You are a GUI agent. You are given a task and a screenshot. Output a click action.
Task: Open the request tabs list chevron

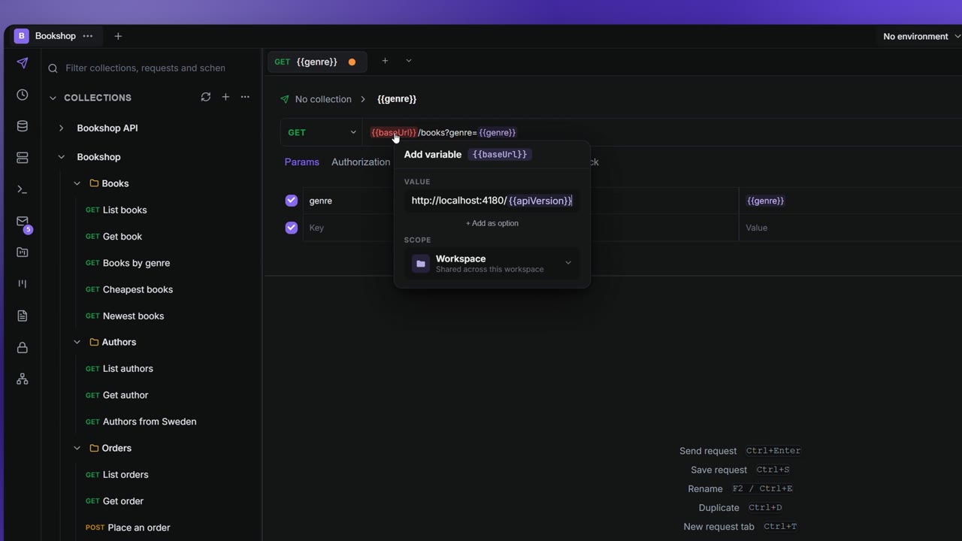(x=409, y=61)
